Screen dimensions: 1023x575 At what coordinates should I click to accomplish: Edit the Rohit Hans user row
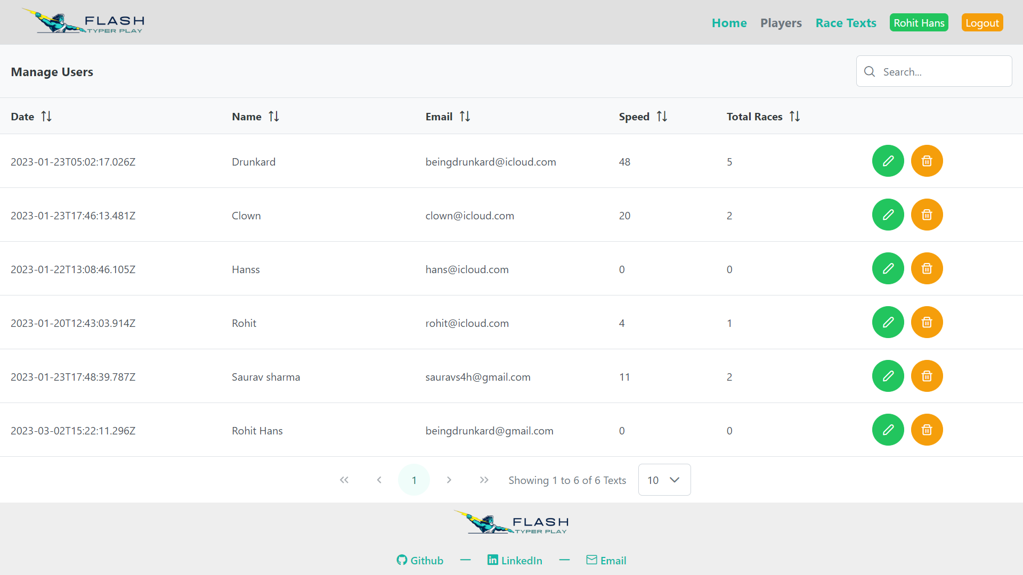click(888, 430)
